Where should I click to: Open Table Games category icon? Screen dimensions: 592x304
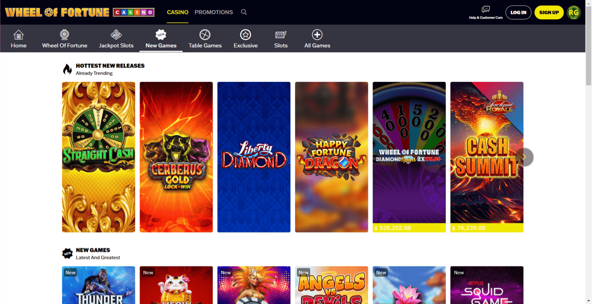coord(205,35)
